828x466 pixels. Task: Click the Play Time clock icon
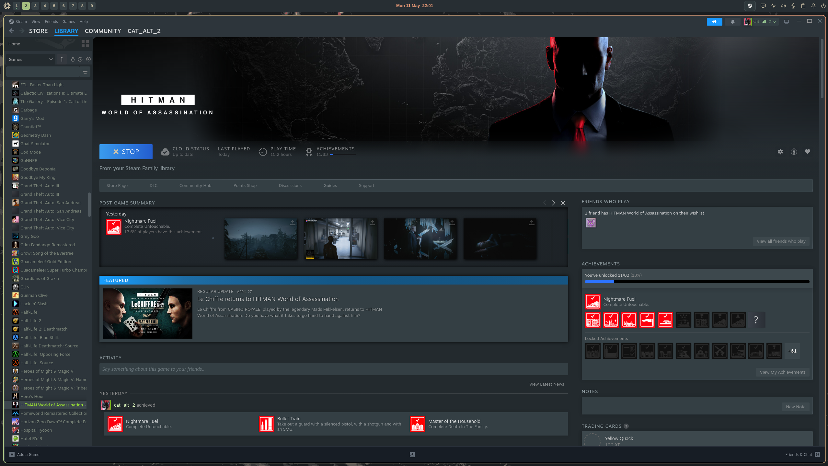click(263, 152)
